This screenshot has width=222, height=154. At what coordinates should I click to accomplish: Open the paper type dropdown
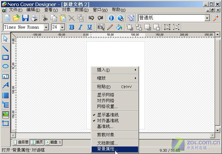pos(207,18)
